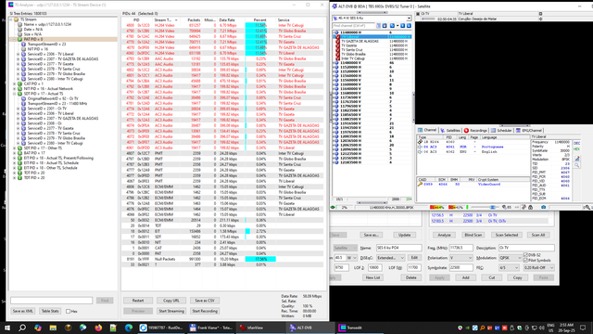Open File Explorer from the taskbar
Viewport: 593px width, 334px height.
tap(53, 328)
